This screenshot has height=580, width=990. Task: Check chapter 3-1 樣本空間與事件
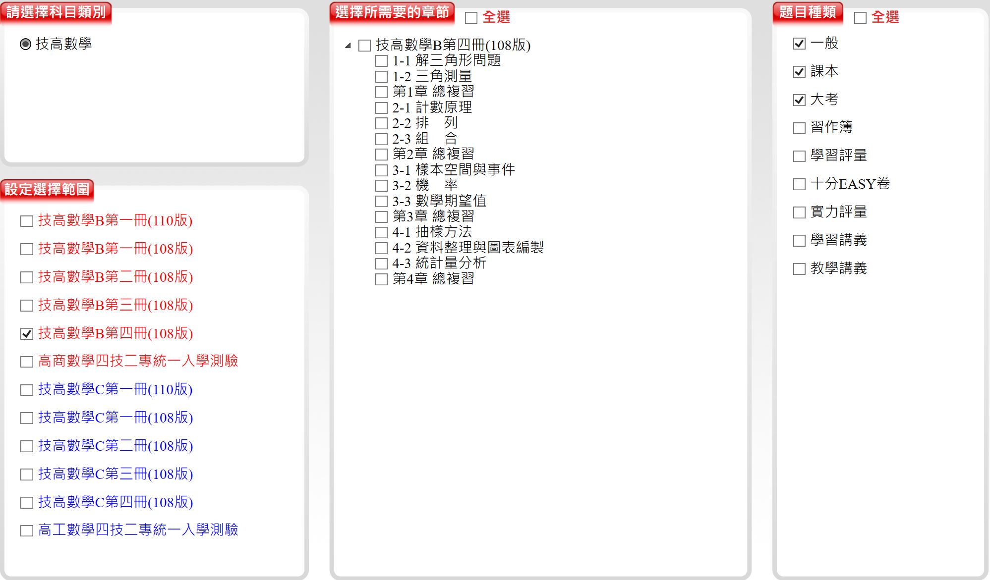pyautogui.click(x=381, y=170)
